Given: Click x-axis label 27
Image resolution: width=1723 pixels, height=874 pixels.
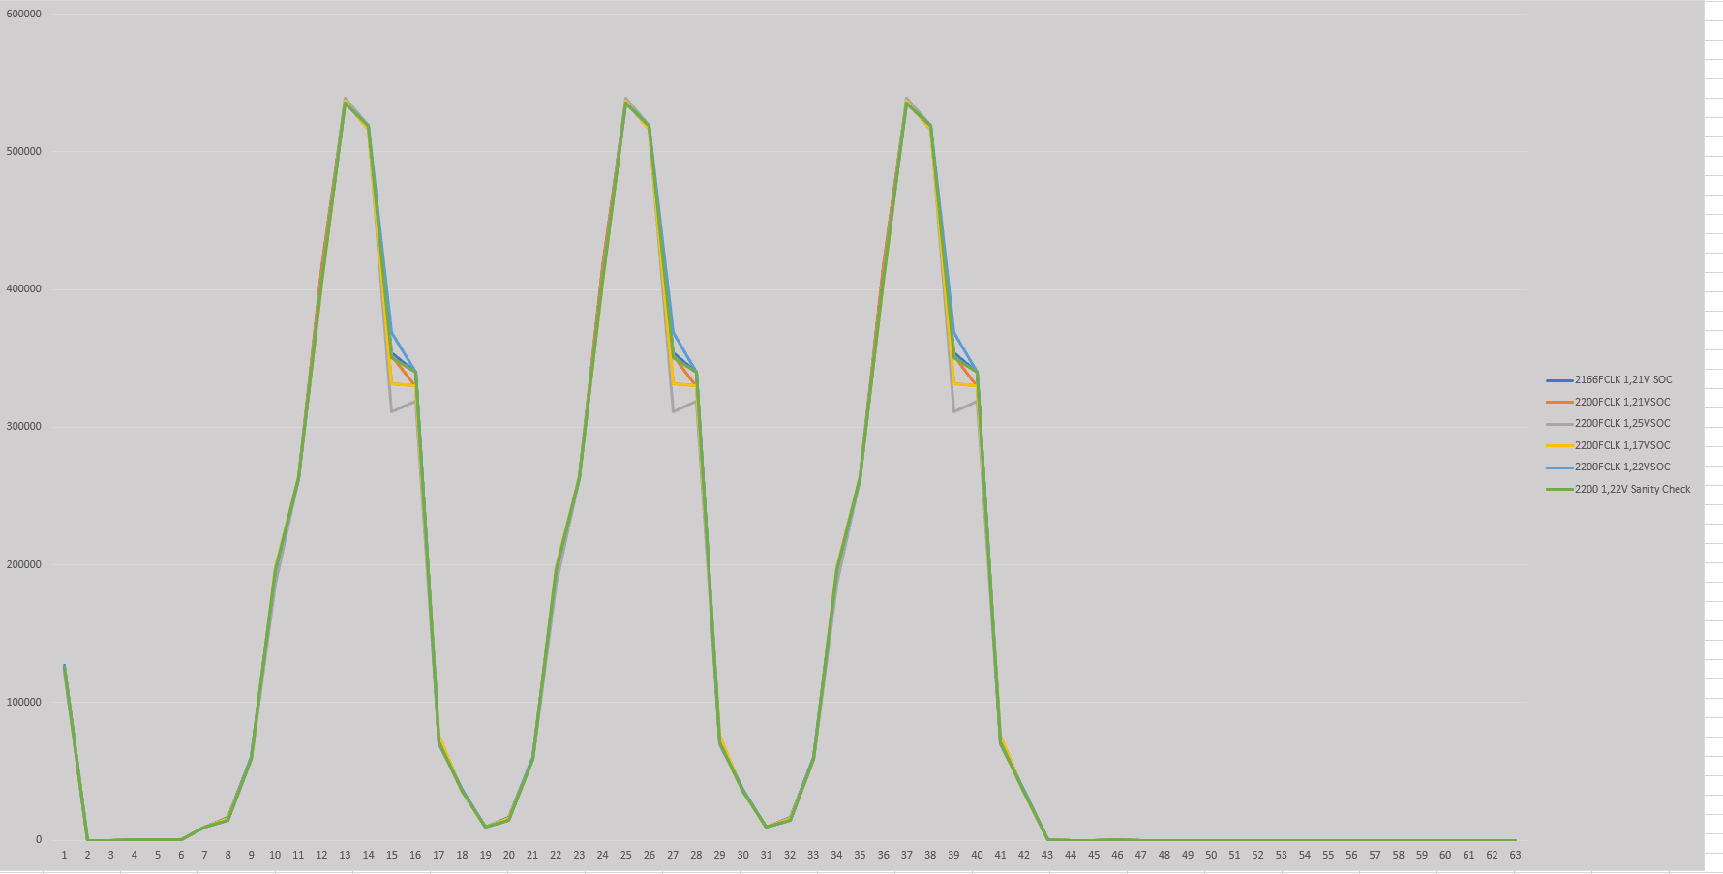Looking at the screenshot, I should [x=673, y=855].
